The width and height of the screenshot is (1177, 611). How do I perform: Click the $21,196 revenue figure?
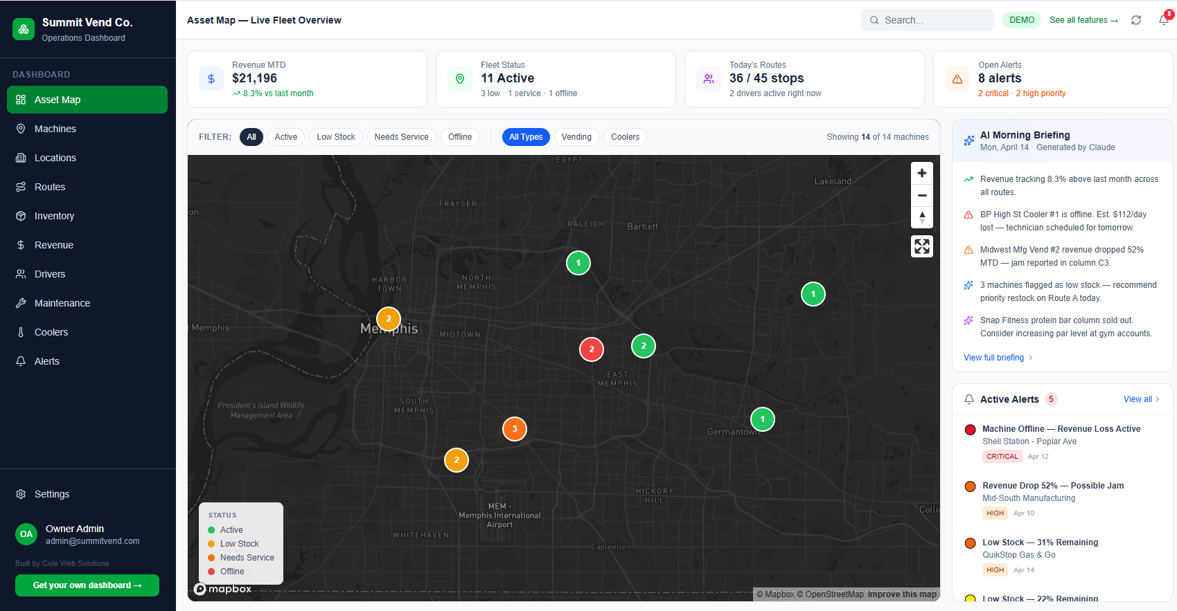pyautogui.click(x=254, y=78)
